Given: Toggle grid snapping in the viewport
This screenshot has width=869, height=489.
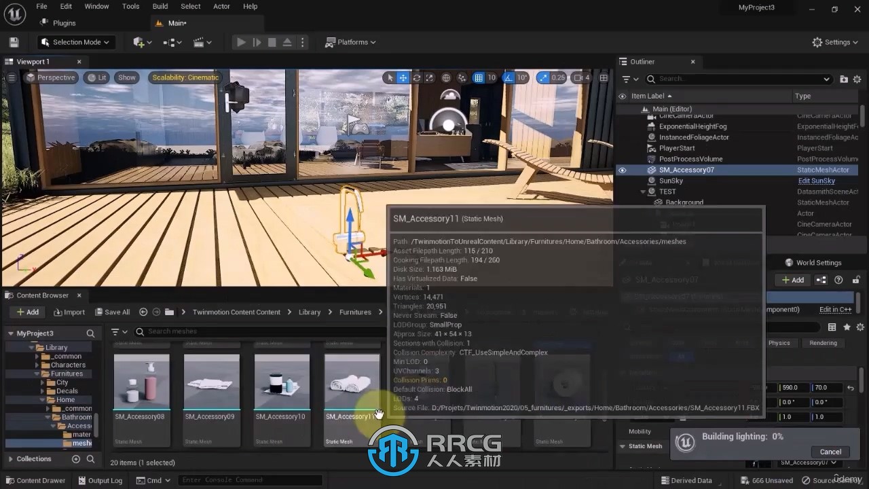Looking at the screenshot, I should (479, 77).
